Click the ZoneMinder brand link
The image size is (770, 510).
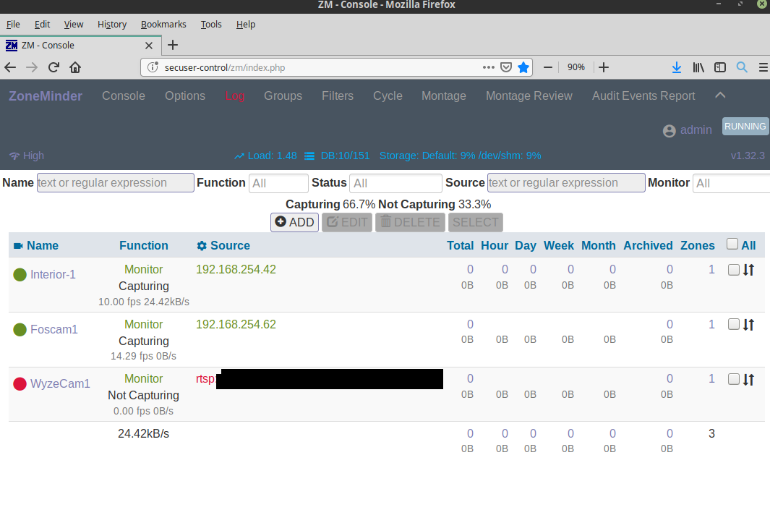pyautogui.click(x=46, y=95)
